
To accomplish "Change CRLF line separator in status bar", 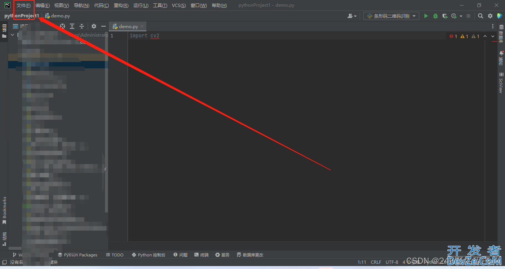I will pyautogui.click(x=376, y=262).
